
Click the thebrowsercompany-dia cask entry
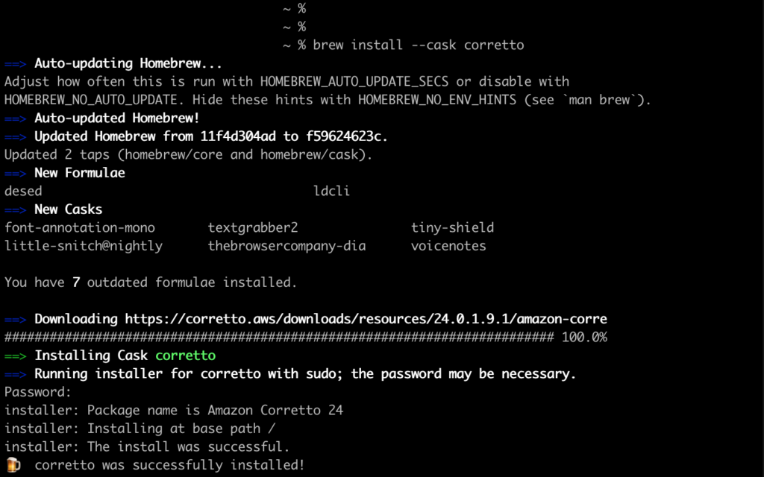[x=287, y=246]
